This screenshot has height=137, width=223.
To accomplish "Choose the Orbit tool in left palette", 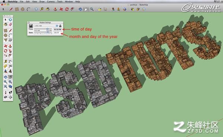I will click(x=6, y=77).
